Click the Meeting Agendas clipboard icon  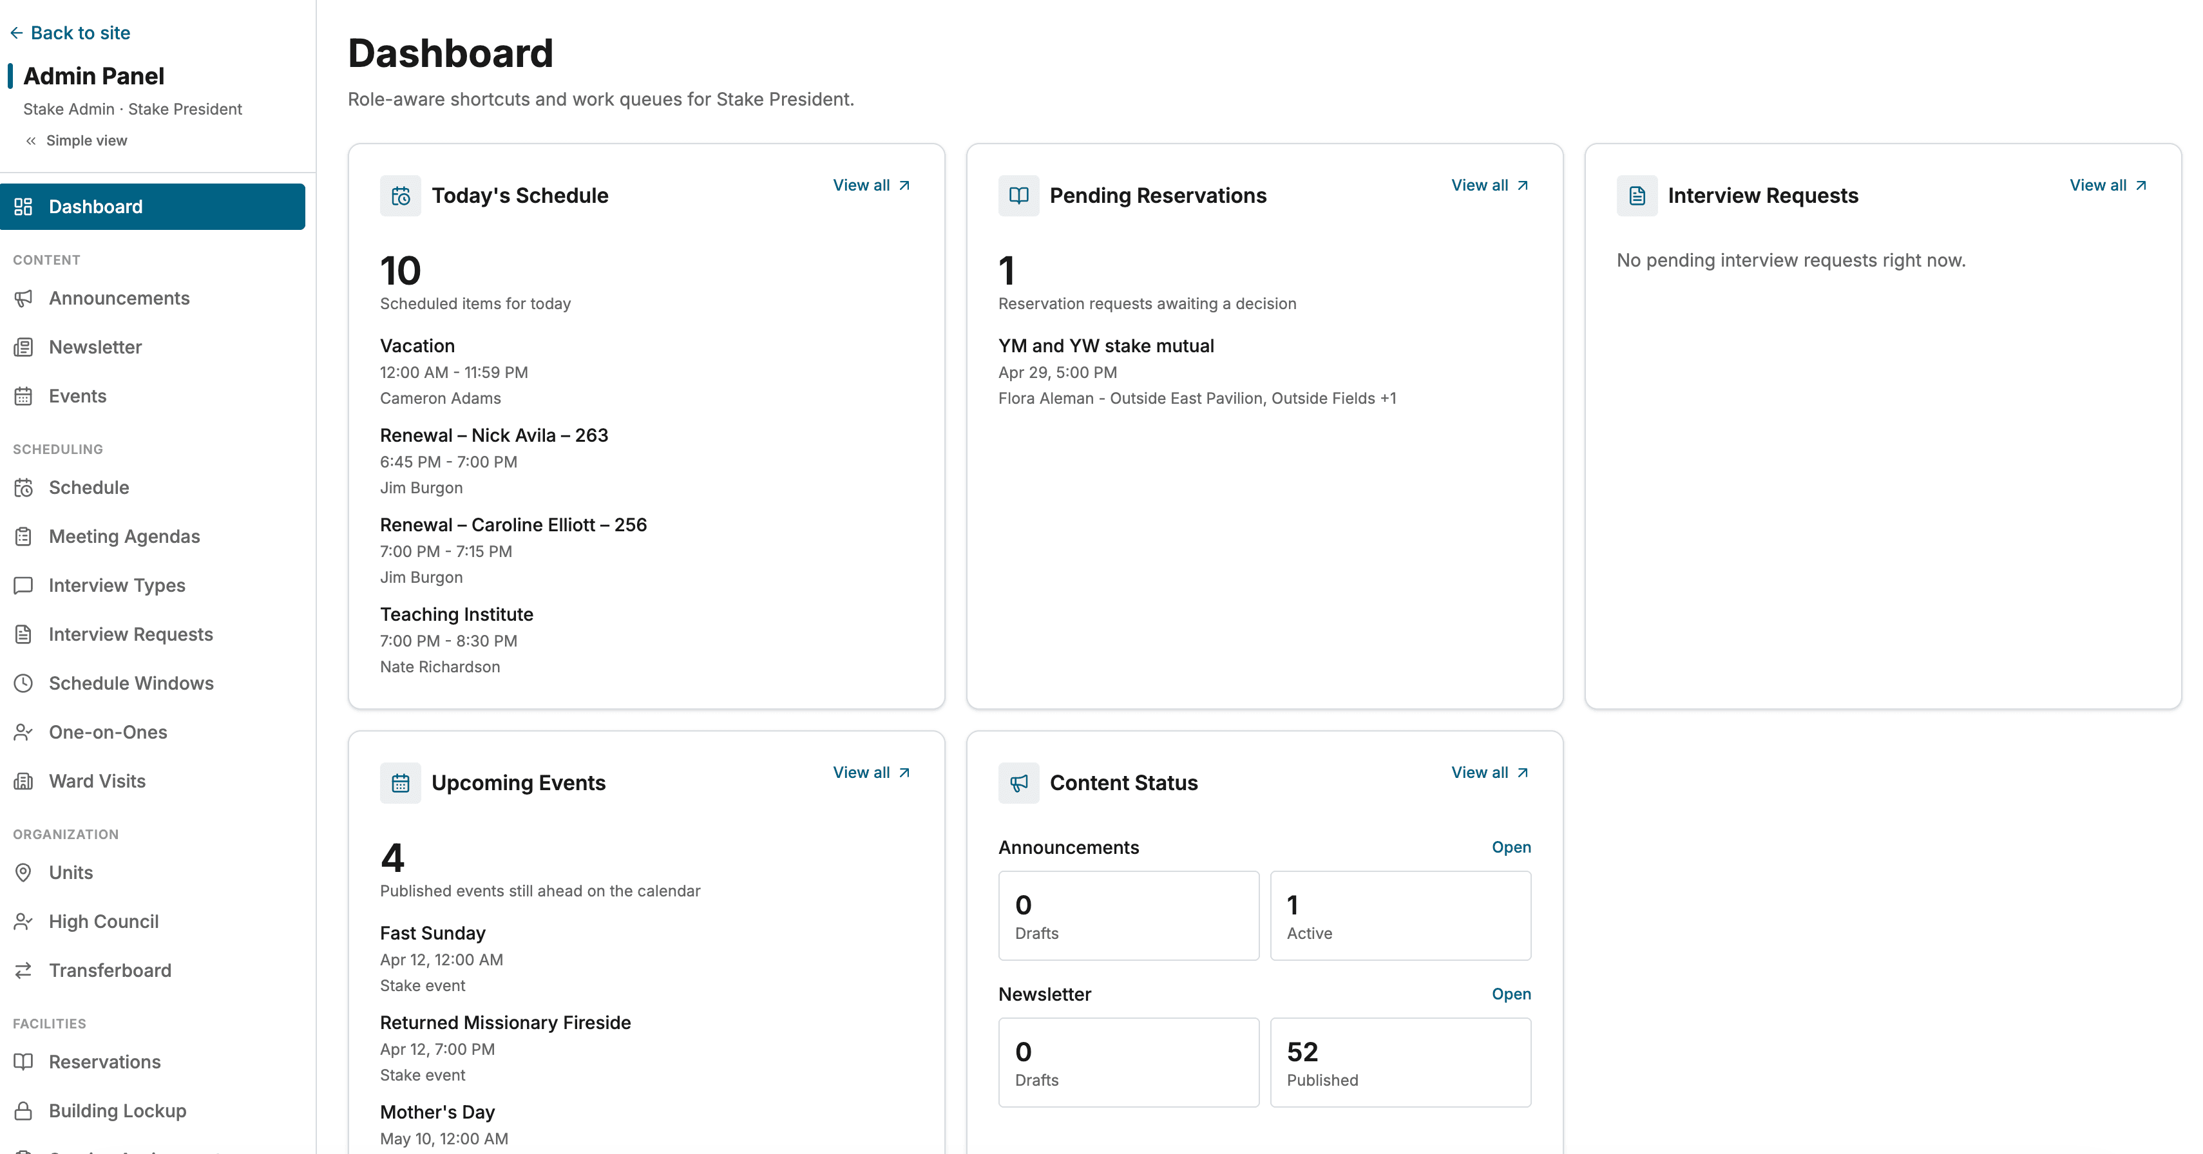23,536
